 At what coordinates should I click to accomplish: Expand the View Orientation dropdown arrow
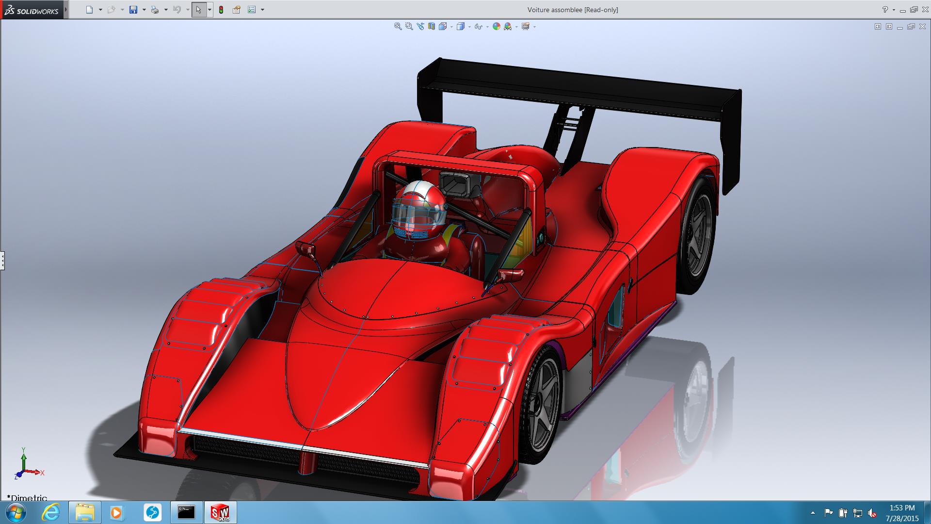point(451,27)
